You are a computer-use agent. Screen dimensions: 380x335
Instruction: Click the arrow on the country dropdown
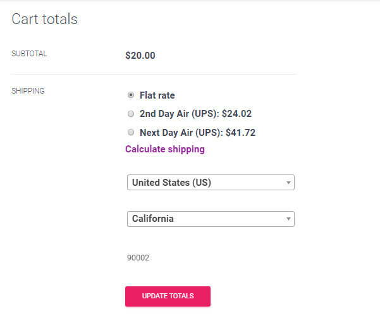click(288, 183)
